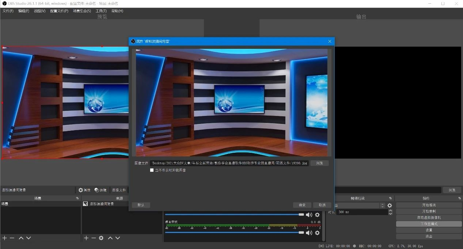The width and height of the screenshot is (463, 249).
Task: Decrease the transition duration with down arrow
Action: point(390,213)
